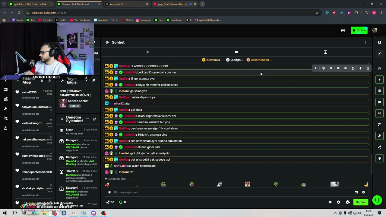386x217 pixels.
Task: Switch to the yoga (feat. Rebecca Black) tab
Action: click(x=175, y=4)
